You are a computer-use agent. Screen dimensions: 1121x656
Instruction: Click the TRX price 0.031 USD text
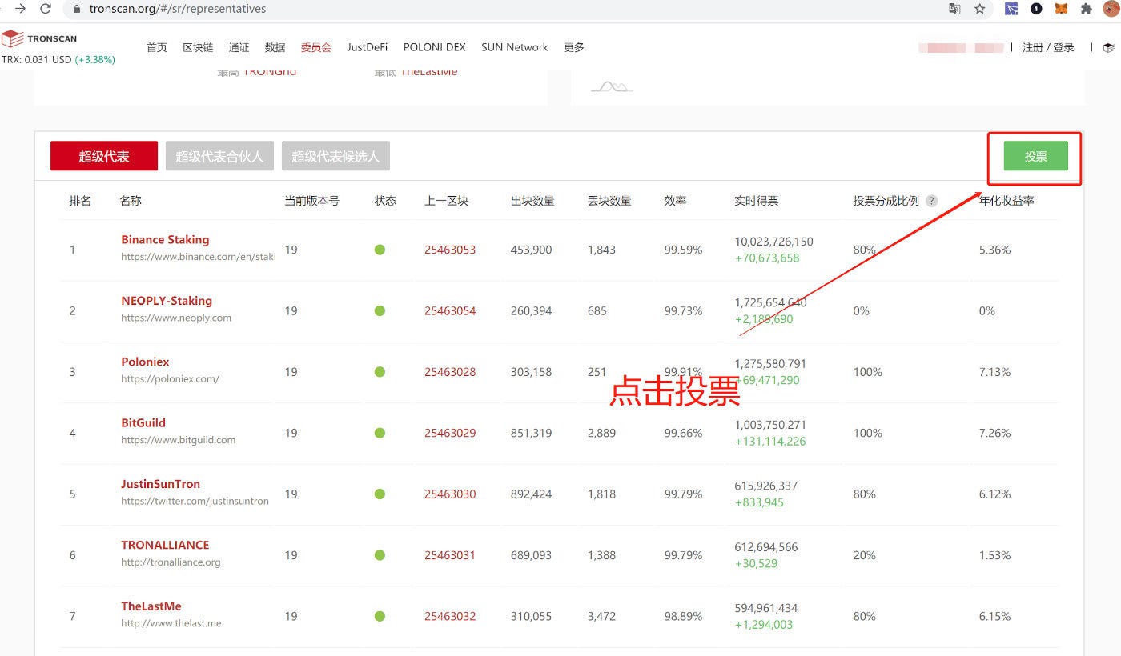coord(37,59)
